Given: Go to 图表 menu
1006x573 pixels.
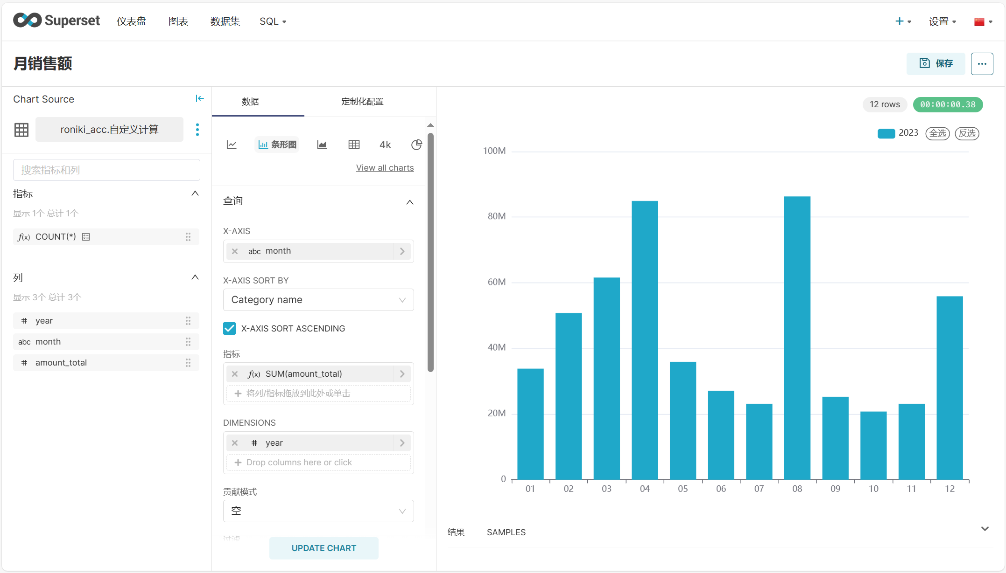Looking at the screenshot, I should pyautogui.click(x=178, y=21).
